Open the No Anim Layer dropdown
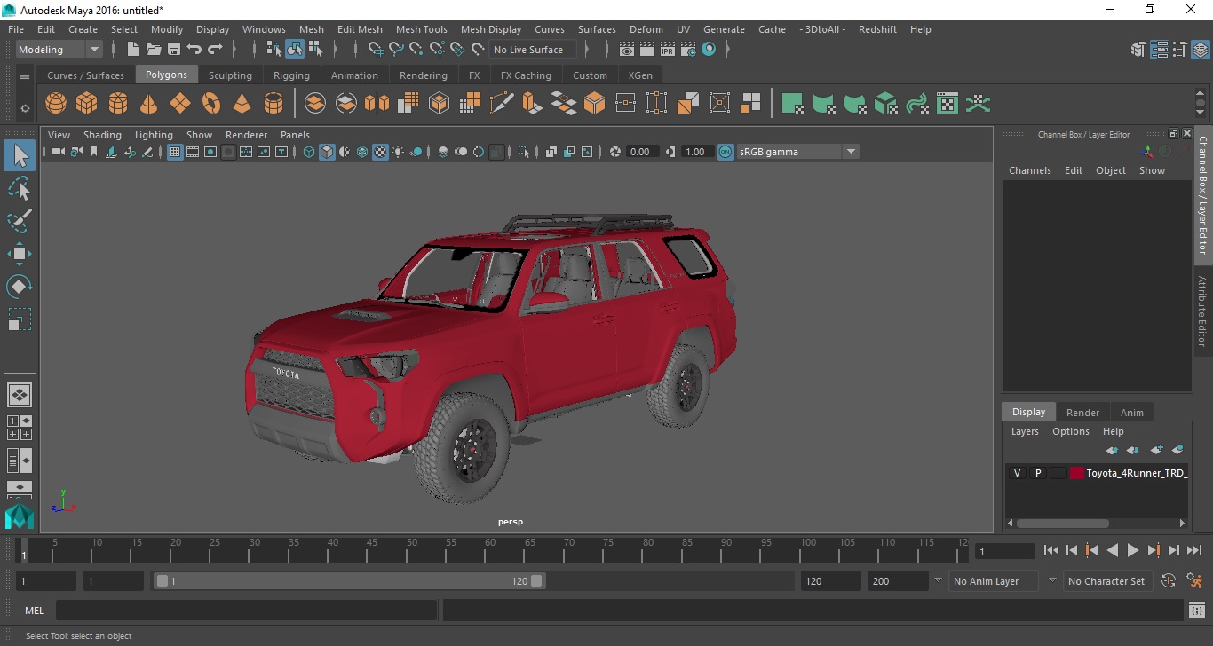The height and width of the screenshot is (646, 1213). click(x=994, y=581)
